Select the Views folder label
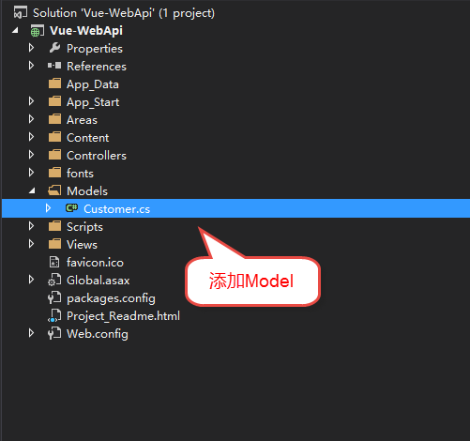Image resolution: width=470 pixels, height=441 pixels. tap(82, 245)
